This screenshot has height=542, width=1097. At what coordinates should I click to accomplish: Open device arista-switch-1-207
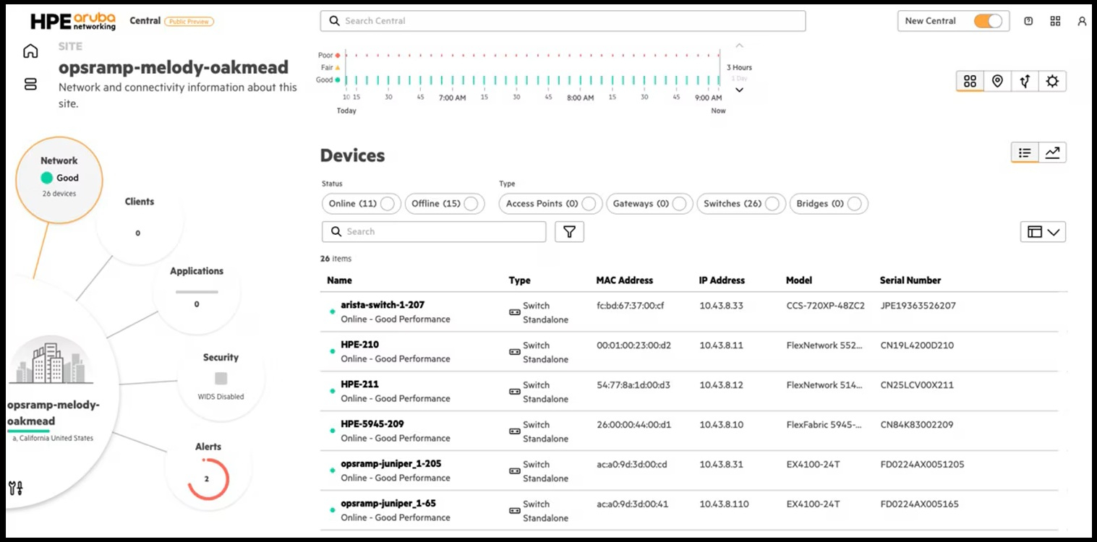[383, 305]
